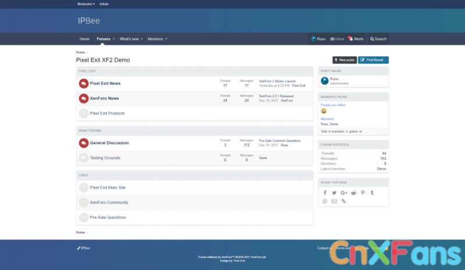The height and width of the screenshot is (270, 465).
Task: Select the Members navigation tab
Action: pyautogui.click(x=155, y=39)
